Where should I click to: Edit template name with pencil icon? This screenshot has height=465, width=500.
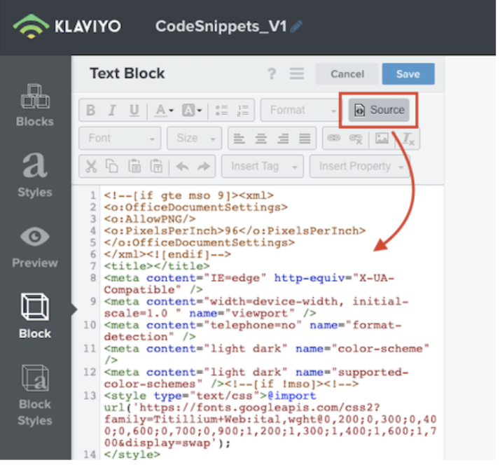[x=296, y=26]
